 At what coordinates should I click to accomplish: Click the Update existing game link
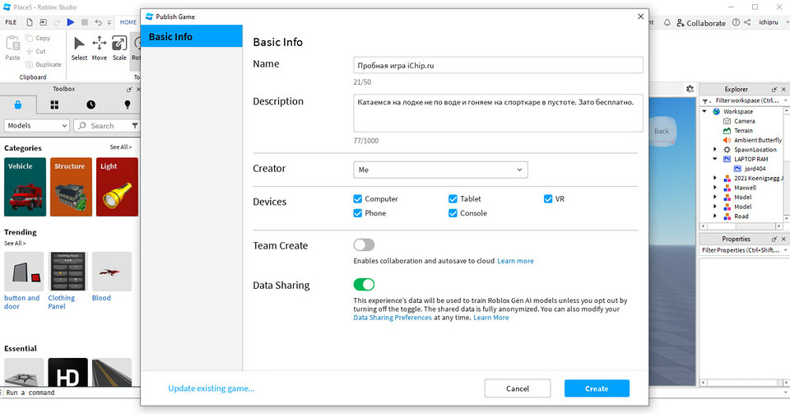tap(211, 388)
